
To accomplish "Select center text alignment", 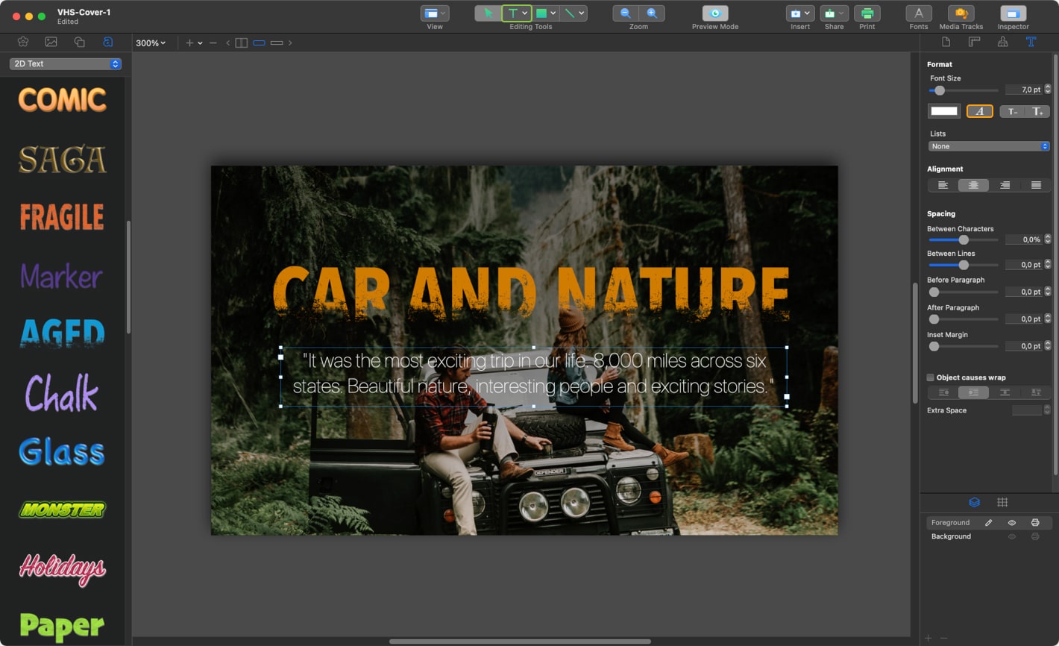I will (x=972, y=184).
